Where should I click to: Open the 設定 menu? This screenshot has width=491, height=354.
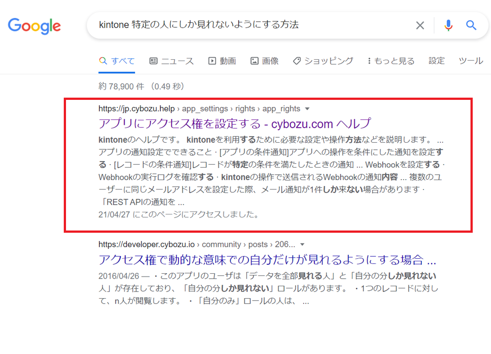click(437, 61)
